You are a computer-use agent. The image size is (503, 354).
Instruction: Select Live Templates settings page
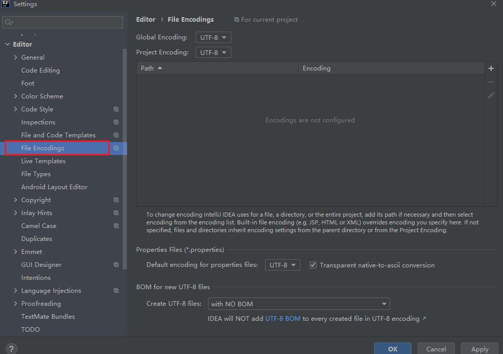pyautogui.click(x=43, y=161)
